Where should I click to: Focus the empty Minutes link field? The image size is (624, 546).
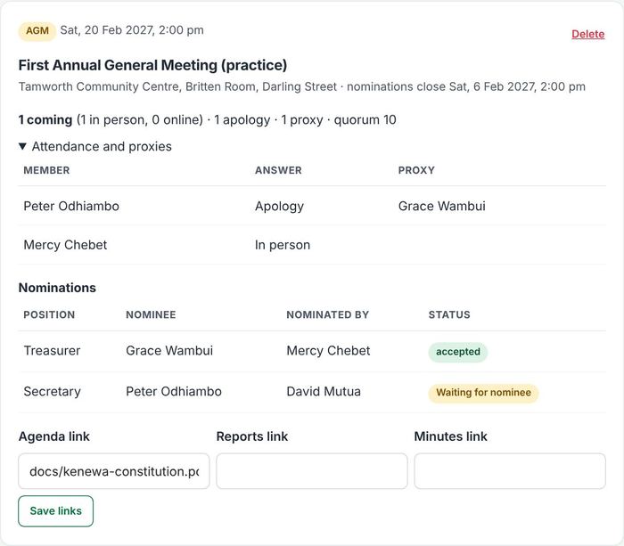tap(510, 471)
